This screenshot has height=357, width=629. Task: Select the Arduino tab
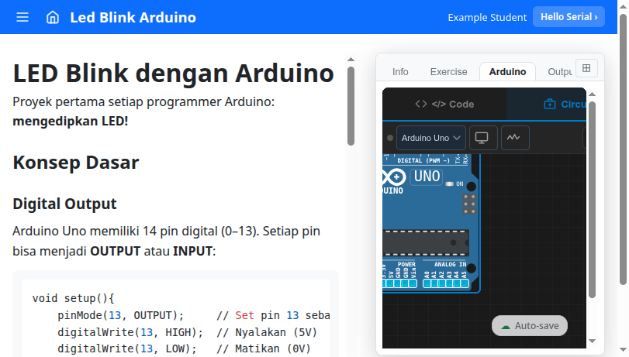507,72
